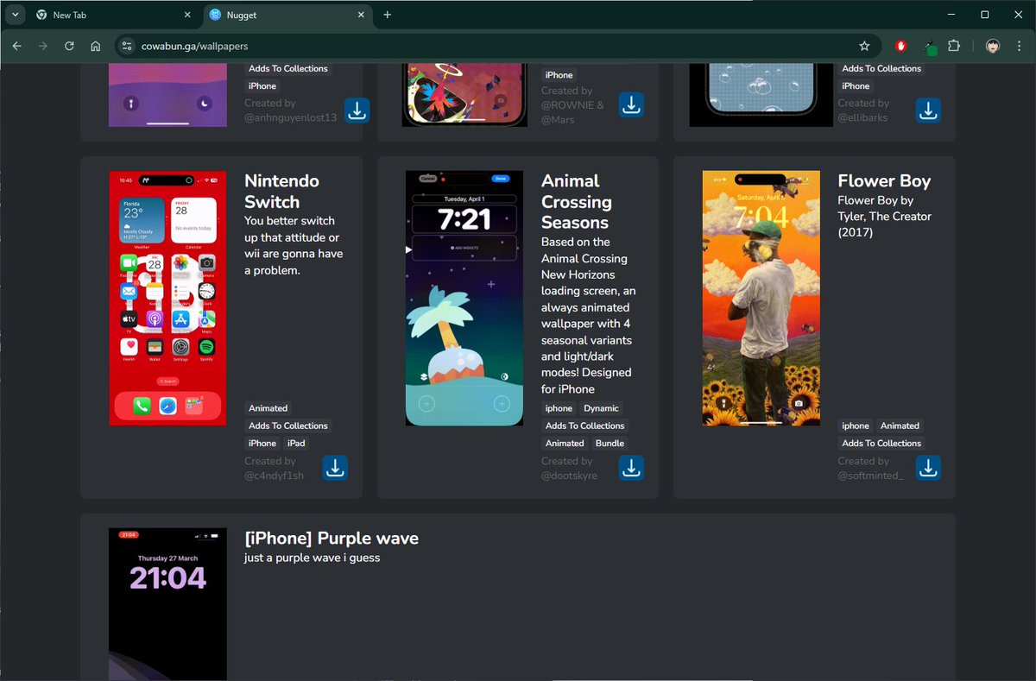Minimize the Chrome window
The height and width of the screenshot is (681, 1036).
click(x=950, y=15)
